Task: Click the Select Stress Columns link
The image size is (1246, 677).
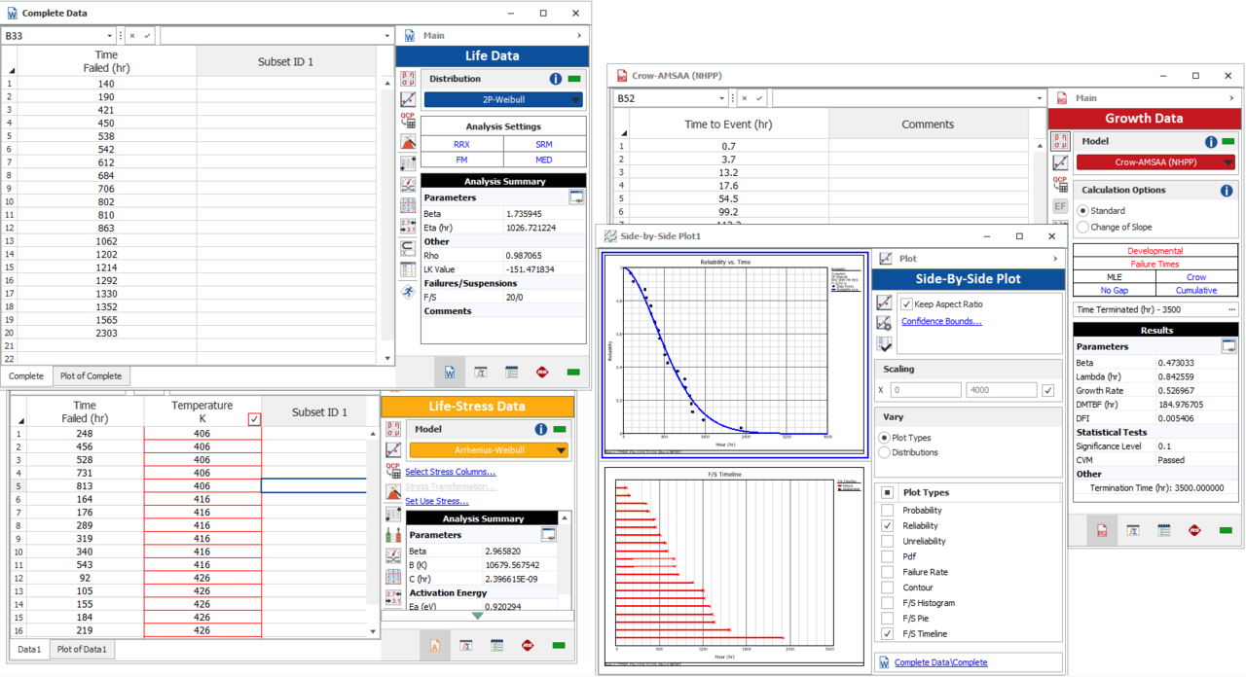Action: (450, 472)
